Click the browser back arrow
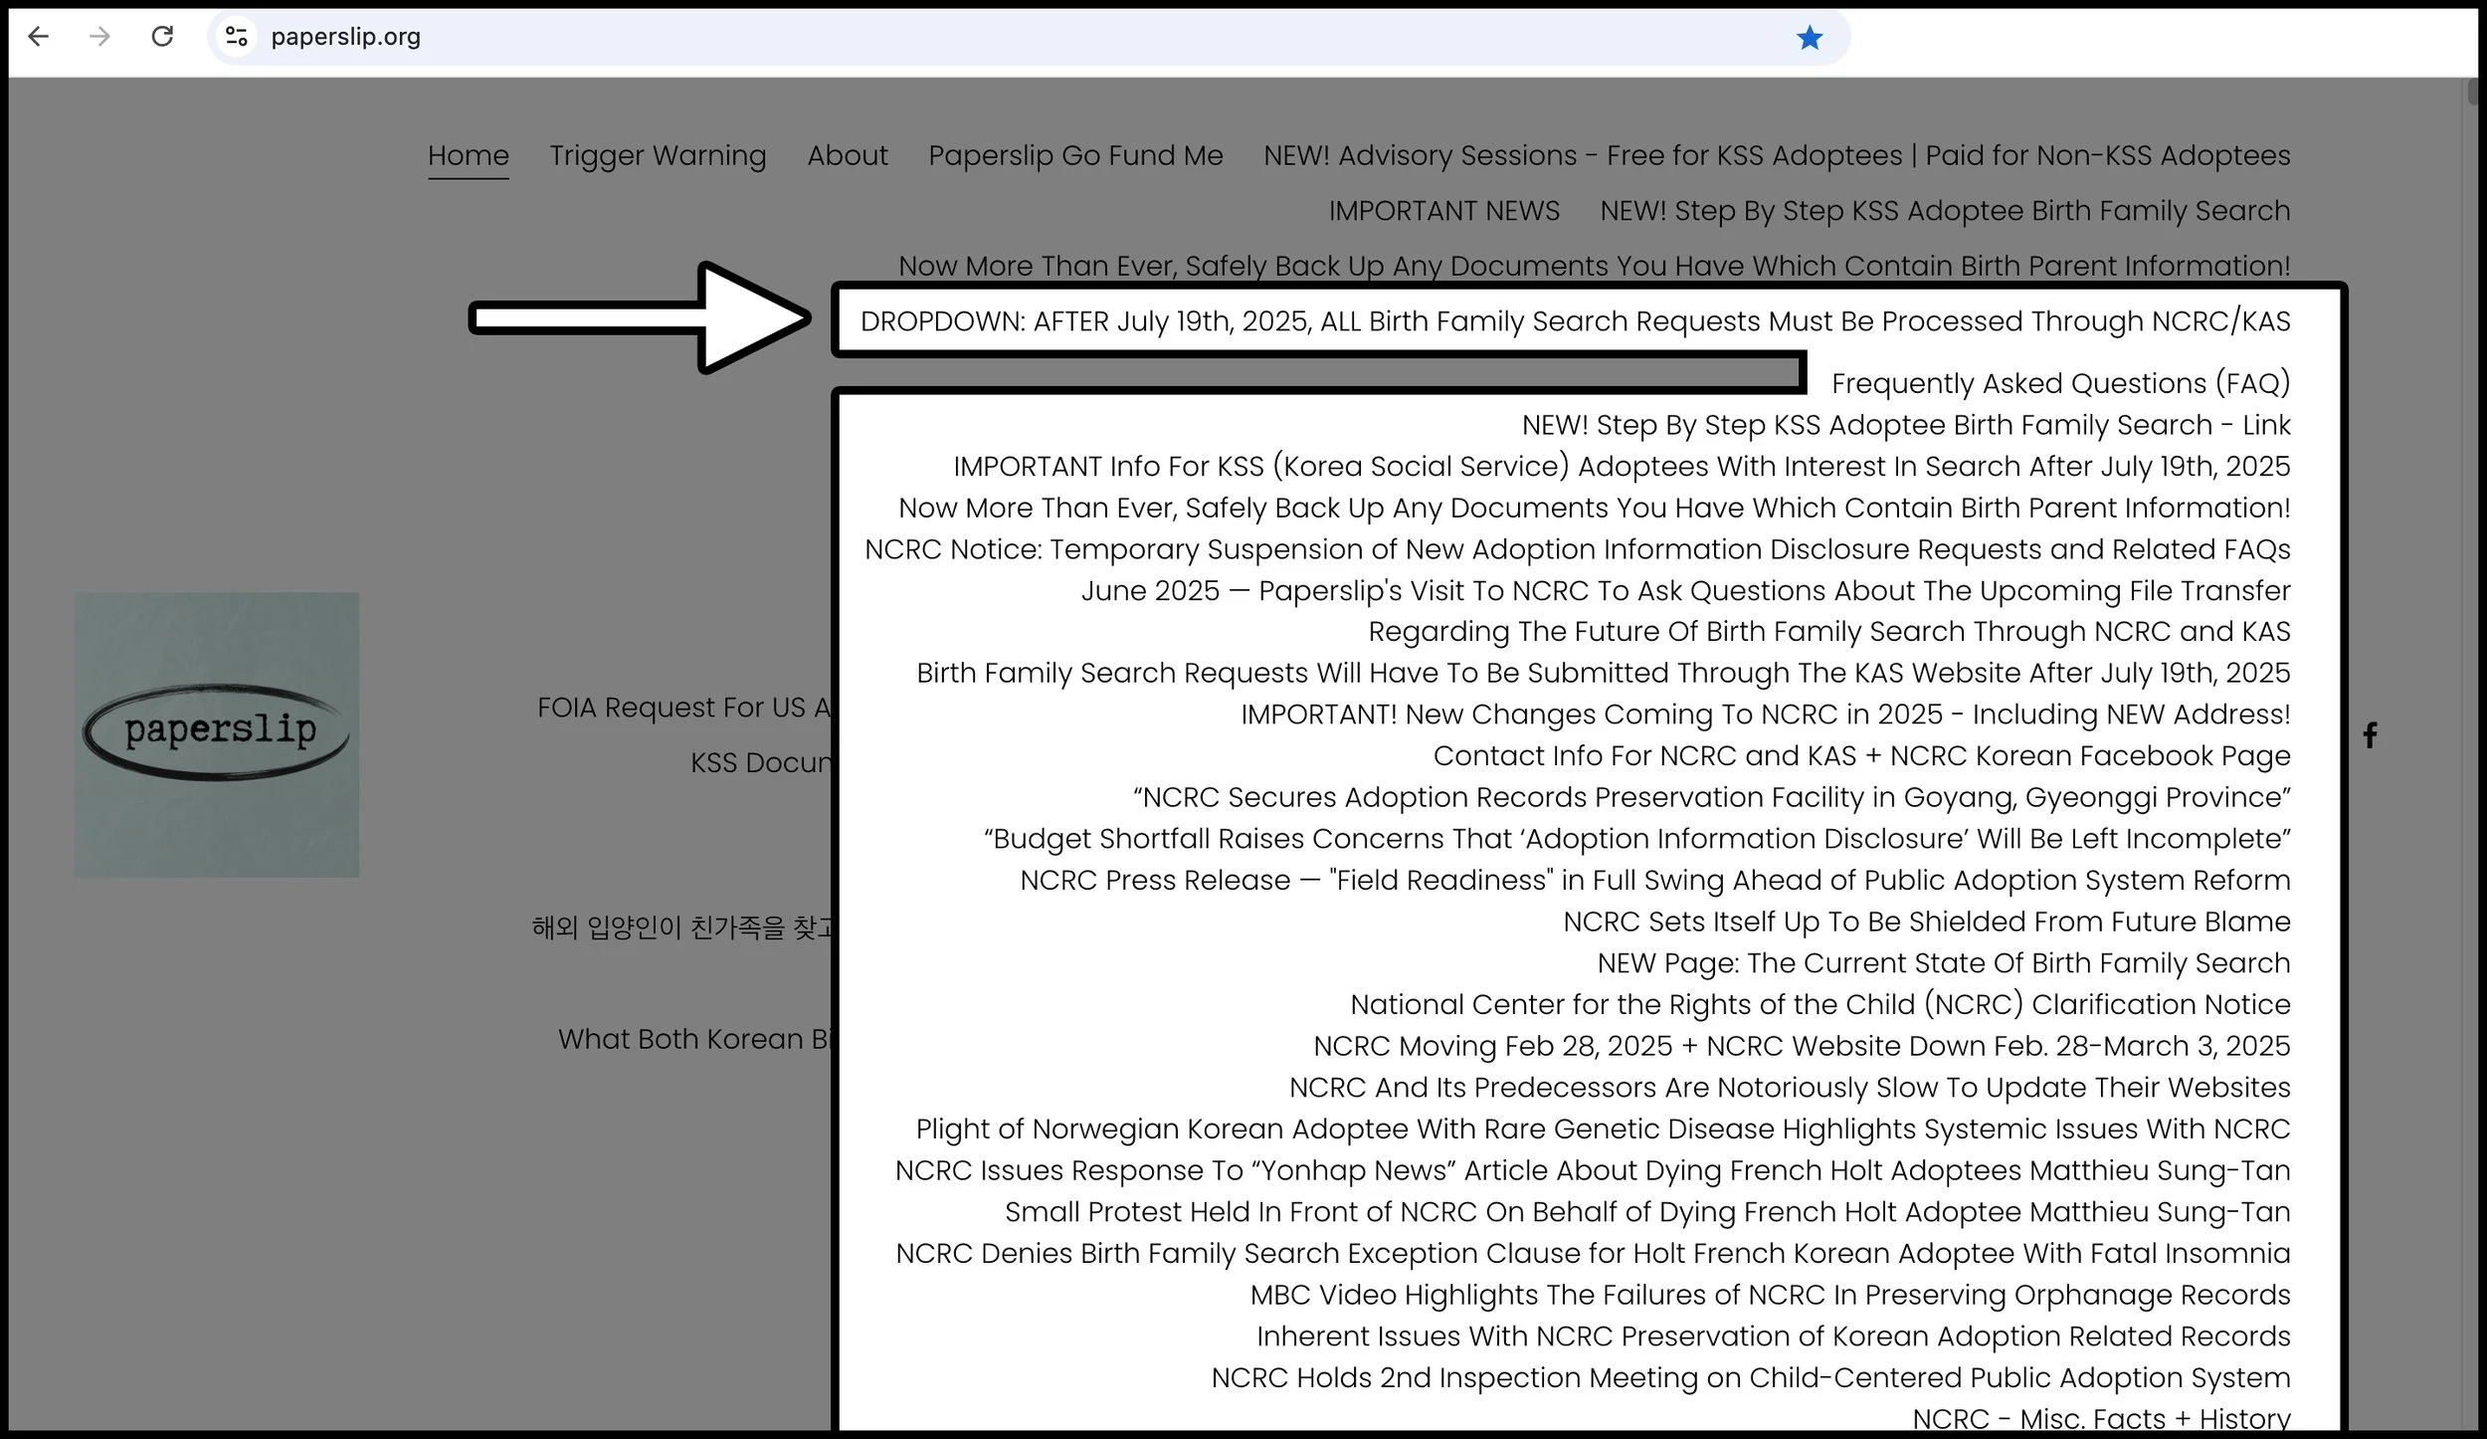Viewport: 2487px width, 1439px height. [x=39, y=37]
